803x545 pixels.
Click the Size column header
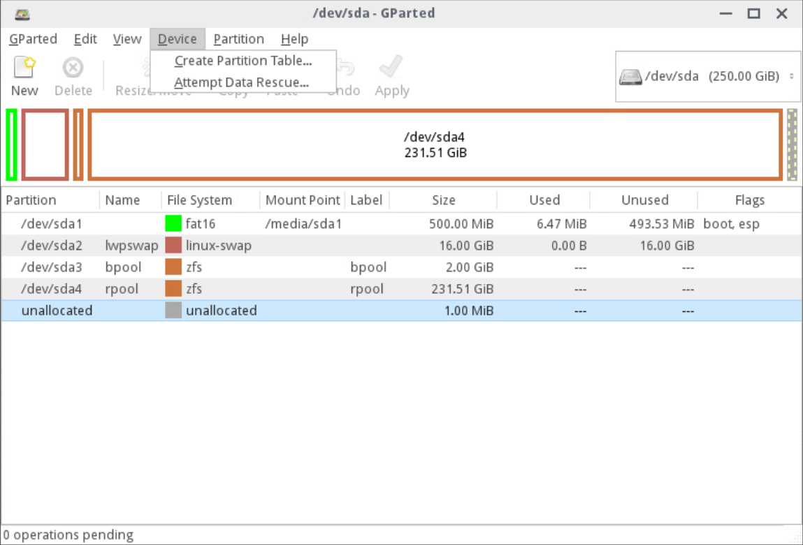pyautogui.click(x=443, y=200)
